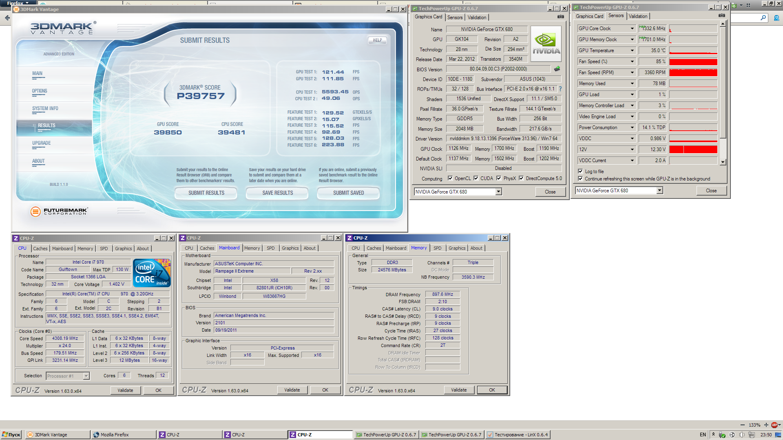Open the Processor #1 selection dropdown
Screen dimensions: 783x440
pos(86,376)
